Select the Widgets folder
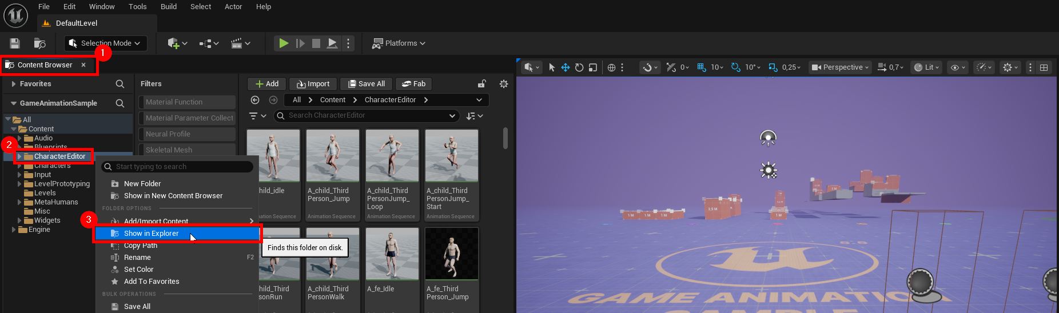Image resolution: width=1059 pixels, height=313 pixels. (x=47, y=220)
